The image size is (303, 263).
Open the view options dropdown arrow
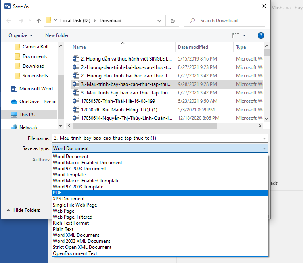click(244, 35)
